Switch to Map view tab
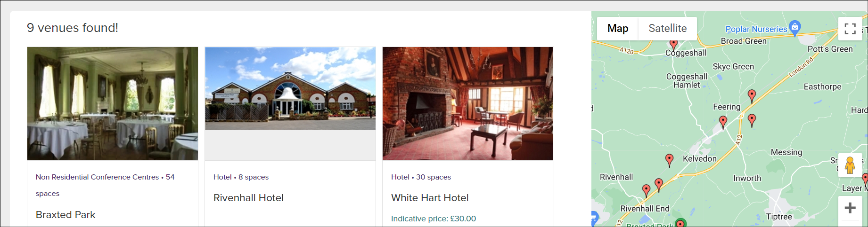Viewport: 868px width, 227px height. tap(618, 29)
